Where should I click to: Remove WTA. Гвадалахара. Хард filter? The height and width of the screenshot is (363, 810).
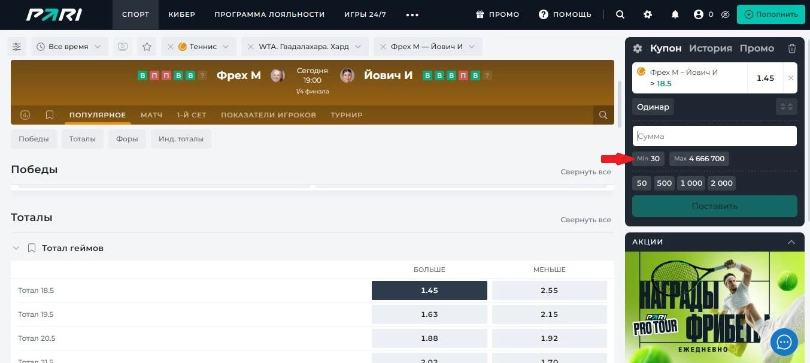[251, 47]
